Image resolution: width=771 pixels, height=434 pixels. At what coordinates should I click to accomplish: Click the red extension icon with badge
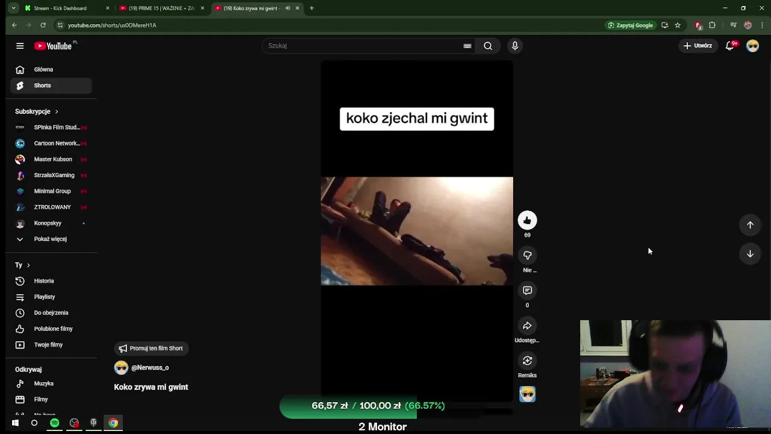698,25
